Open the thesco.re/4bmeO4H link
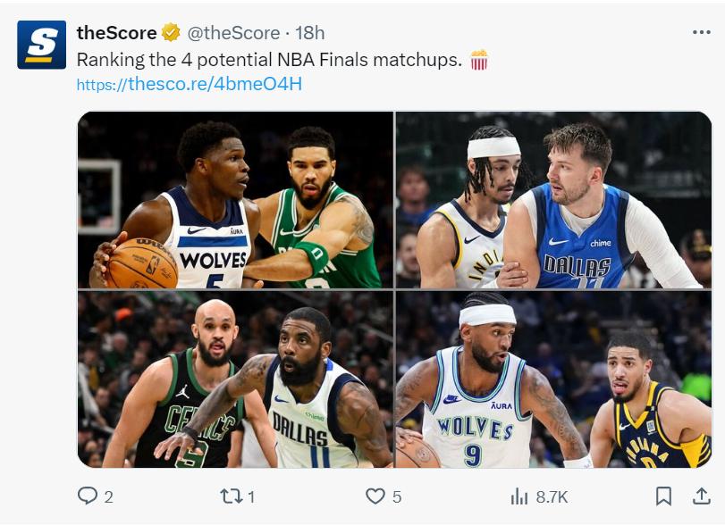 point(190,84)
